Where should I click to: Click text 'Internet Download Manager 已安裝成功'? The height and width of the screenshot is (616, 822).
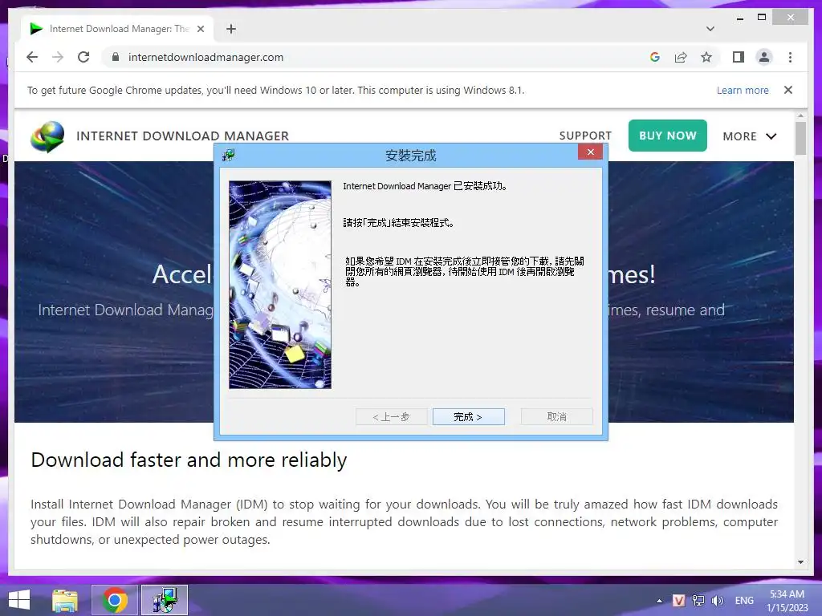click(425, 186)
